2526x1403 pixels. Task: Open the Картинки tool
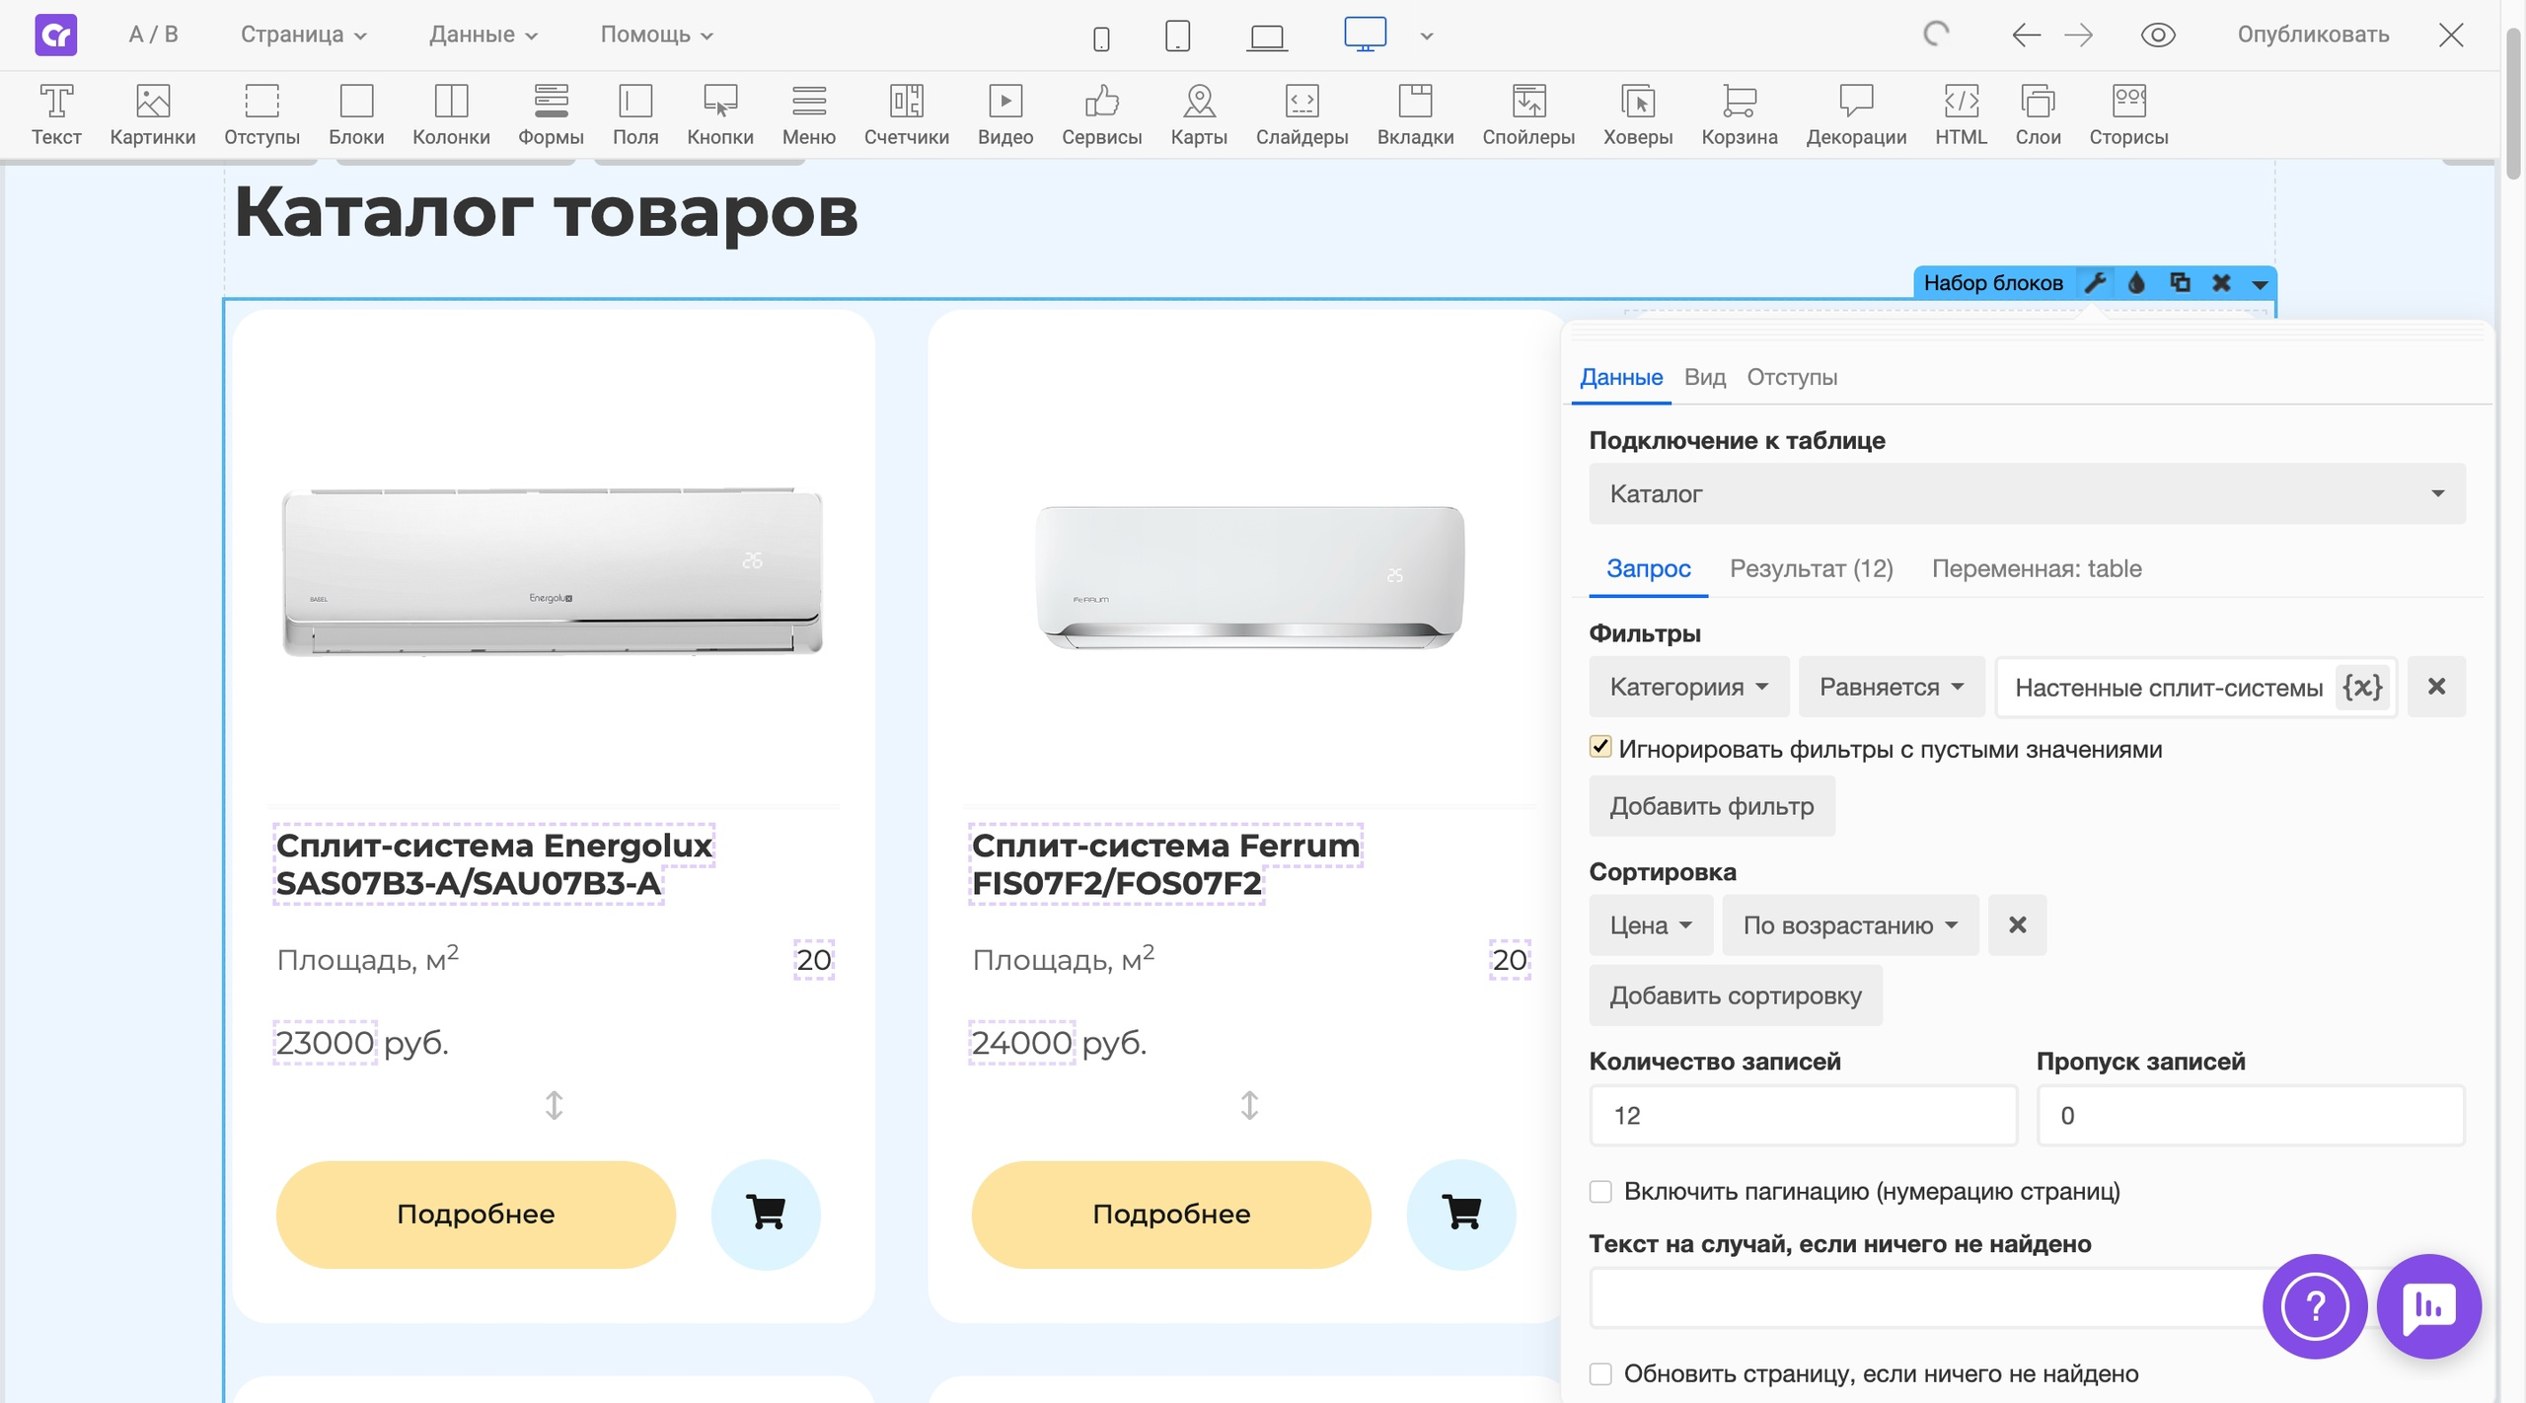click(153, 114)
